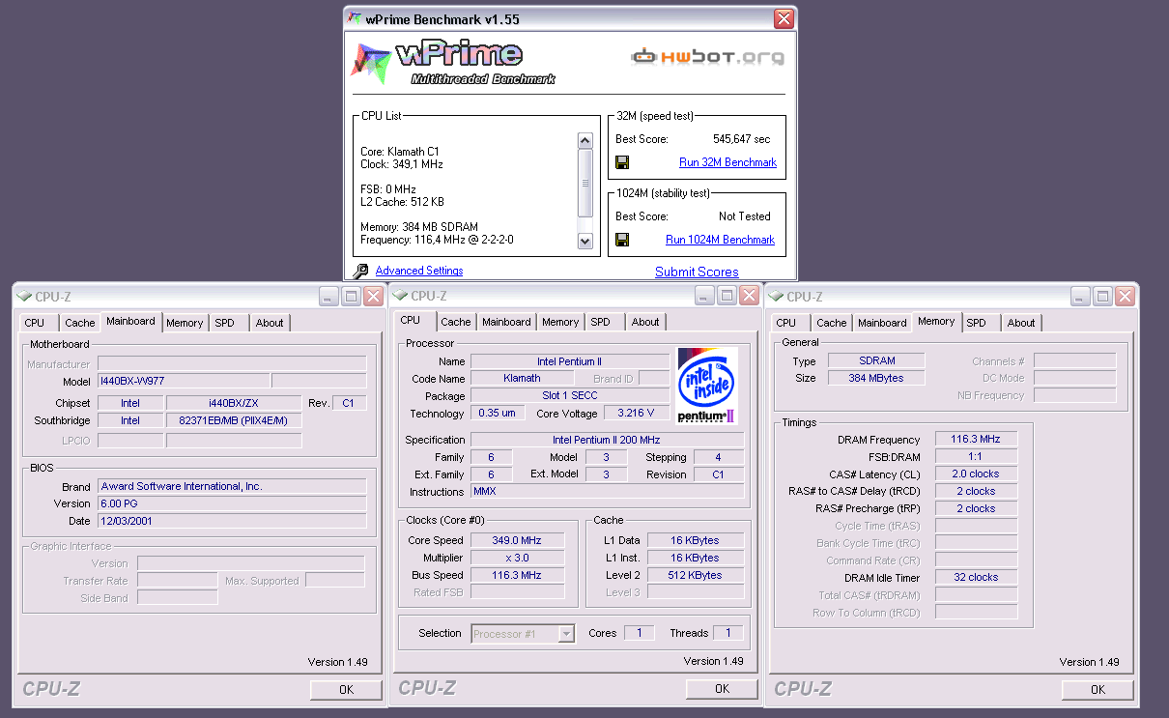Click the Chipset field i440BX/ZX

[234, 403]
